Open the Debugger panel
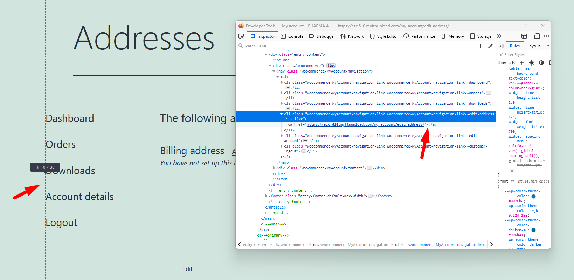The height and width of the screenshot is (280, 574). pyautogui.click(x=322, y=36)
